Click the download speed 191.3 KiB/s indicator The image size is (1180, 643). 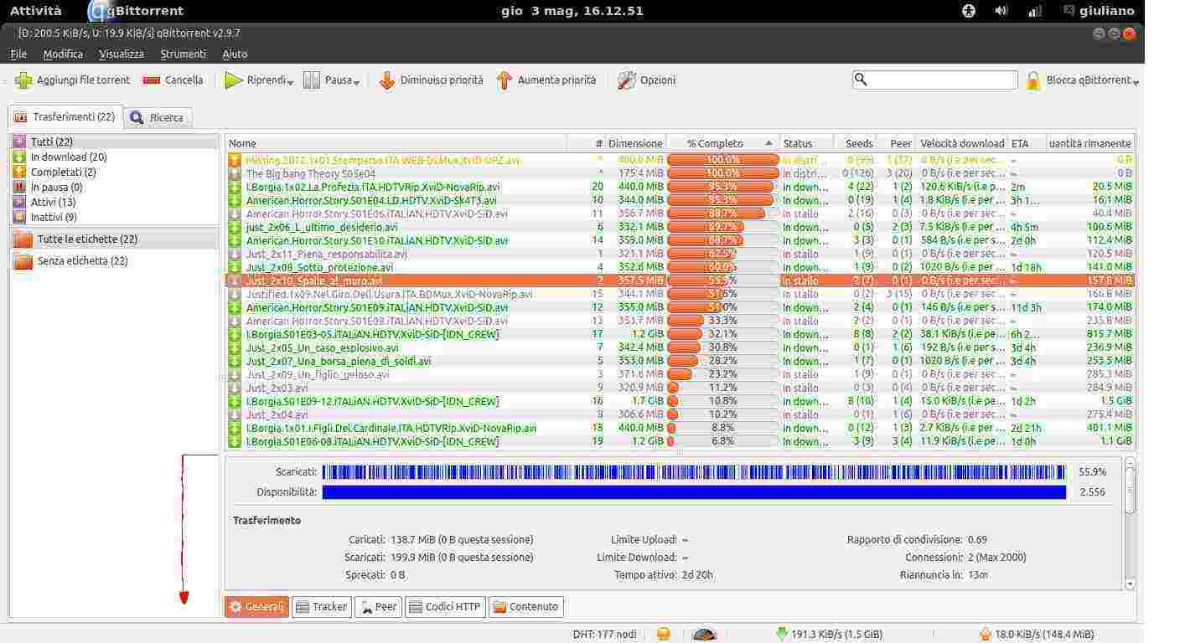[x=829, y=635]
